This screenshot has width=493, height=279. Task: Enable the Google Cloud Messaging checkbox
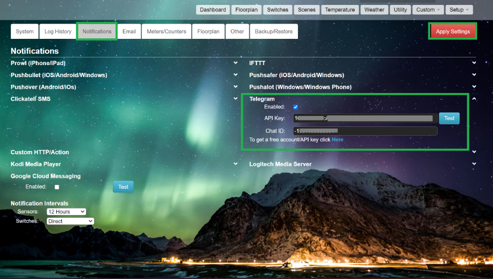57,187
